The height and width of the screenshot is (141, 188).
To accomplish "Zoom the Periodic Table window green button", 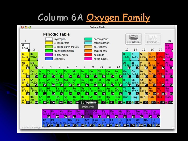I will [x=30, y=27].
